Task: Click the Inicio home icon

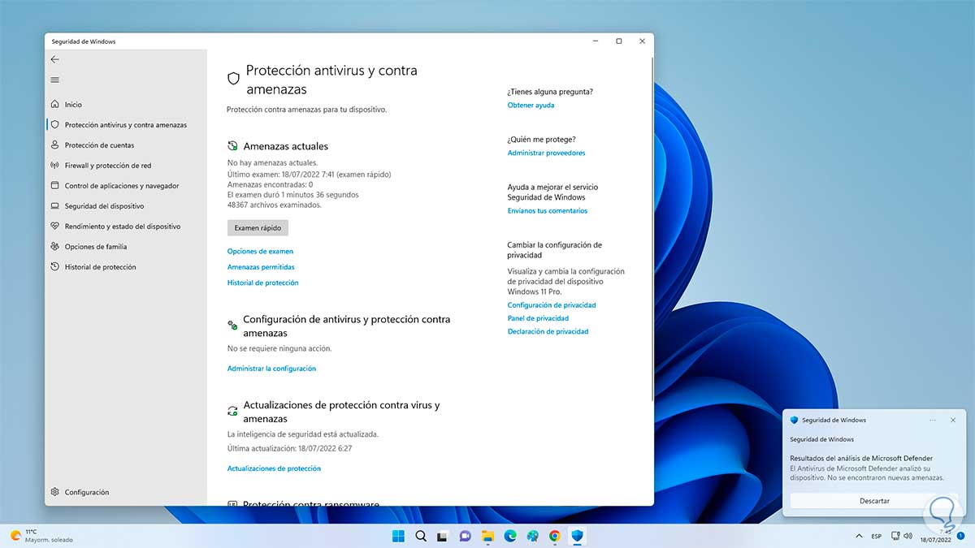Action: 54,105
